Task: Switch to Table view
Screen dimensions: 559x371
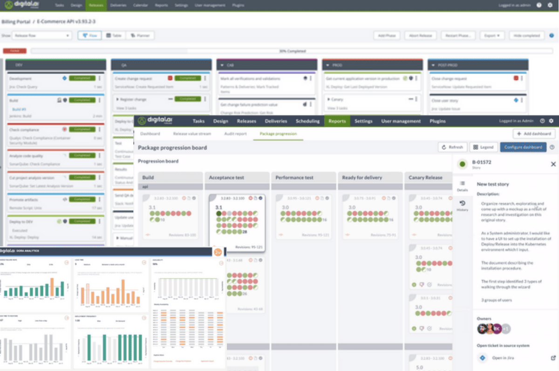Action: 114,35
